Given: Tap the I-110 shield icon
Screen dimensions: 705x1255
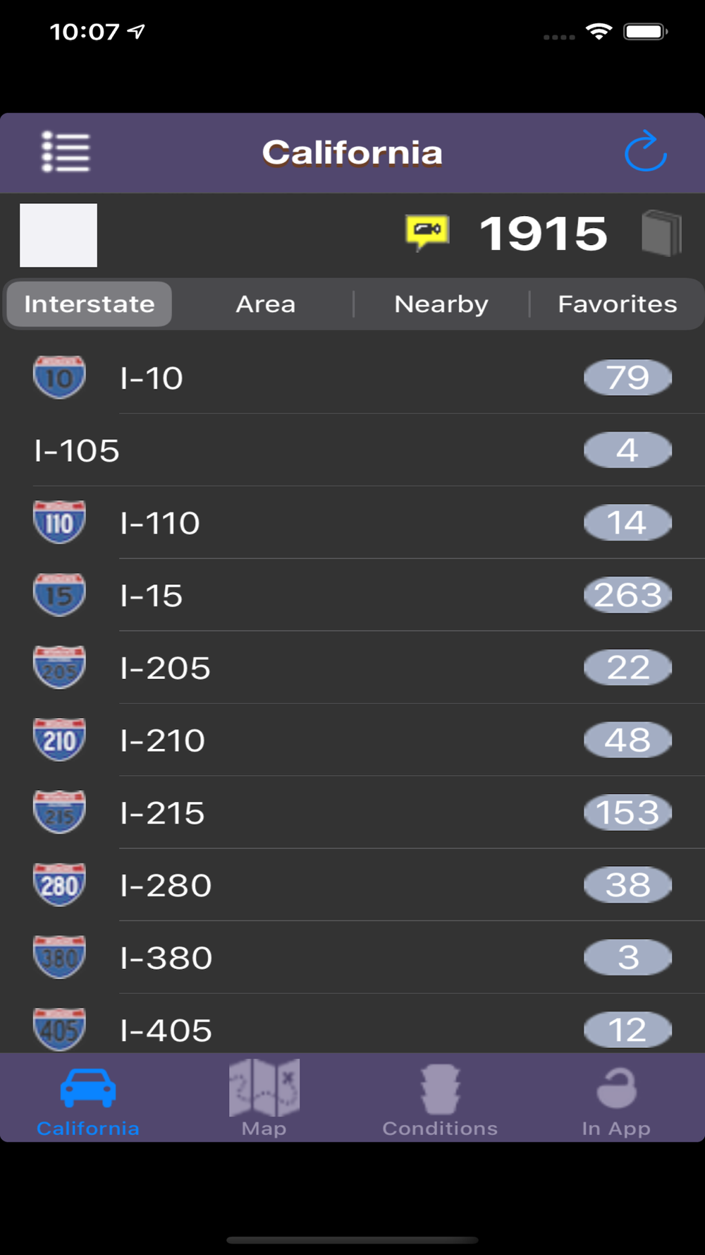Looking at the screenshot, I should (59, 522).
